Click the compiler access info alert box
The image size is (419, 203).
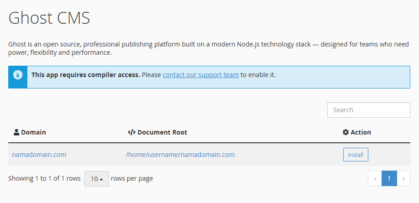(209, 77)
